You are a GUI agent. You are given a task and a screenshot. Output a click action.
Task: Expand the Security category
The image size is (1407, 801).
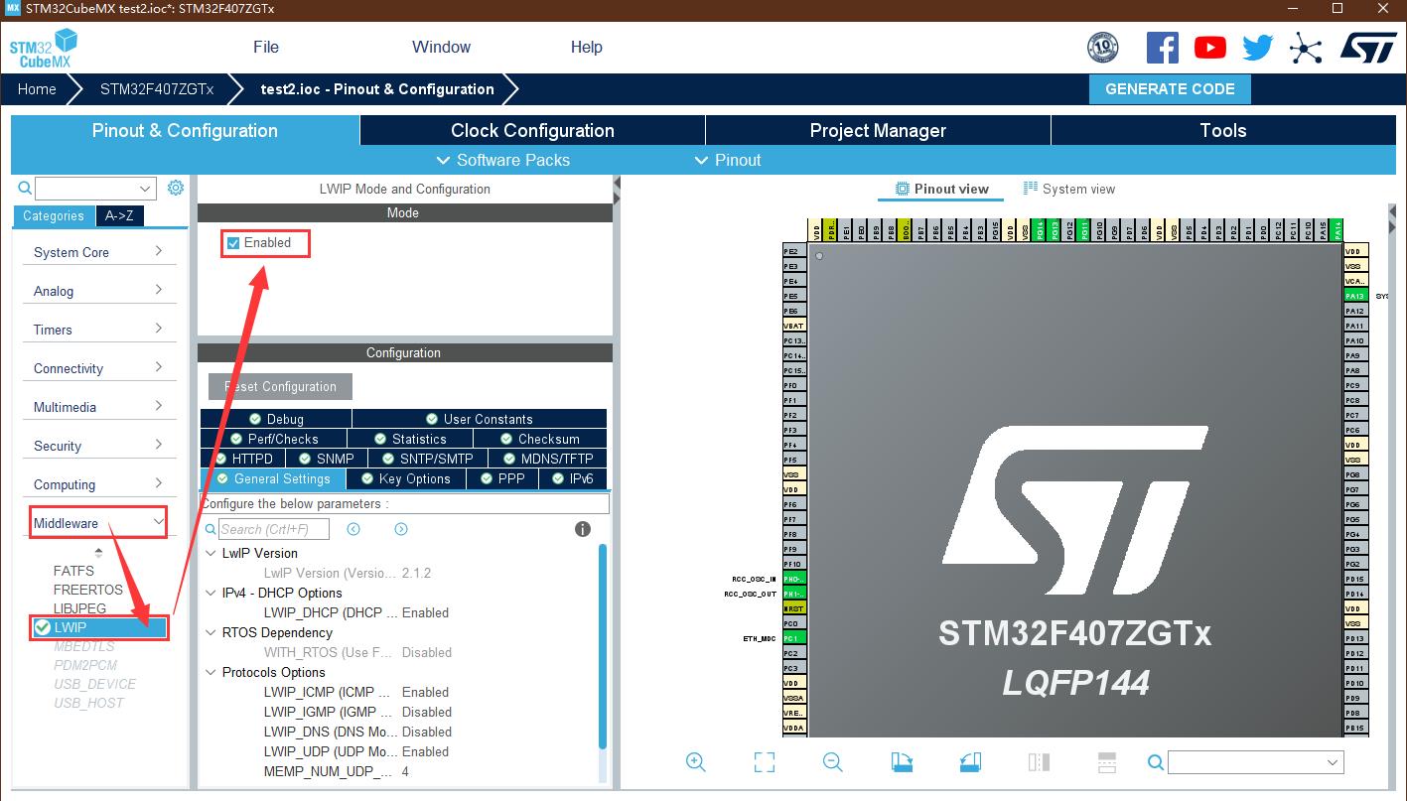pyautogui.click(x=99, y=446)
